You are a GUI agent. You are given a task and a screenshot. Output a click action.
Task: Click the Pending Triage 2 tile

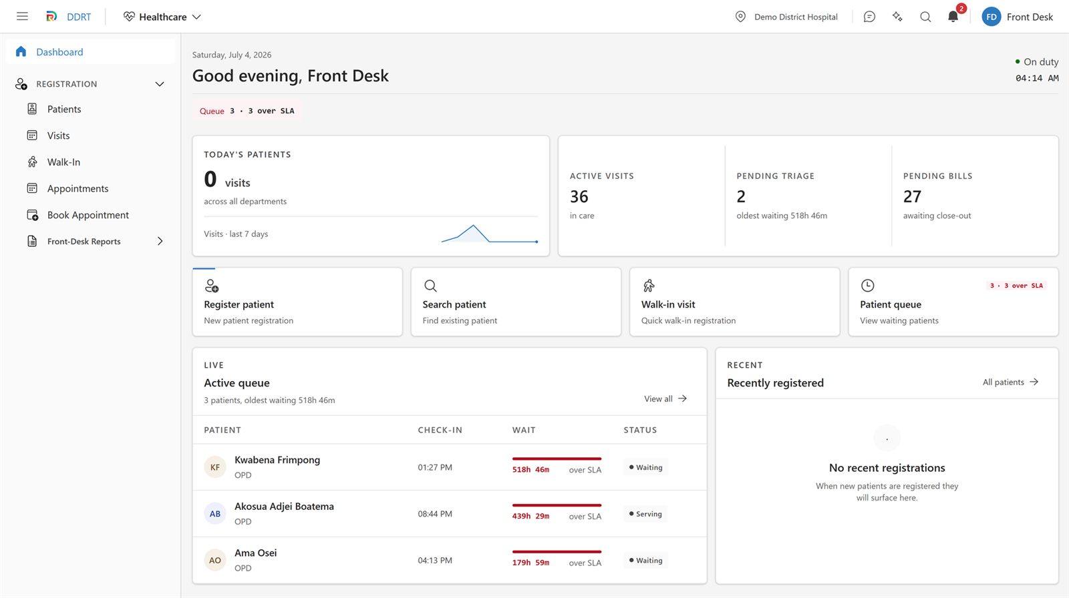pyautogui.click(x=808, y=196)
